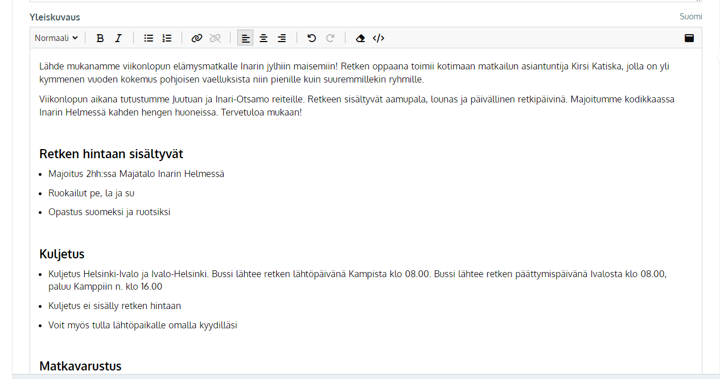The width and height of the screenshot is (720, 379).
Task: Click the 'Majoitus 2hh:ssa Majatalo Inarin Helmessä' bullet
Action: [136, 174]
